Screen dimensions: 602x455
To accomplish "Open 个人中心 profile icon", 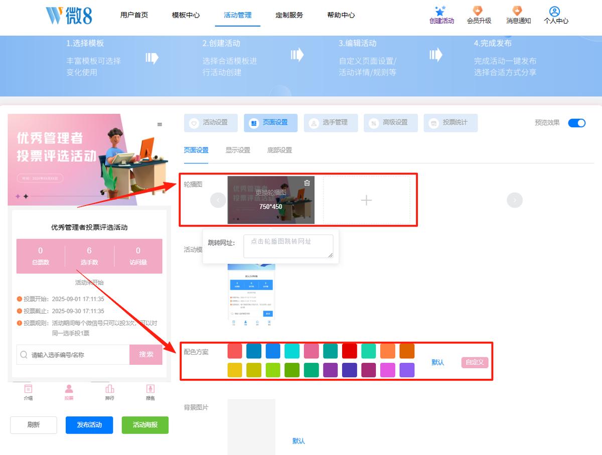I will (554, 11).
